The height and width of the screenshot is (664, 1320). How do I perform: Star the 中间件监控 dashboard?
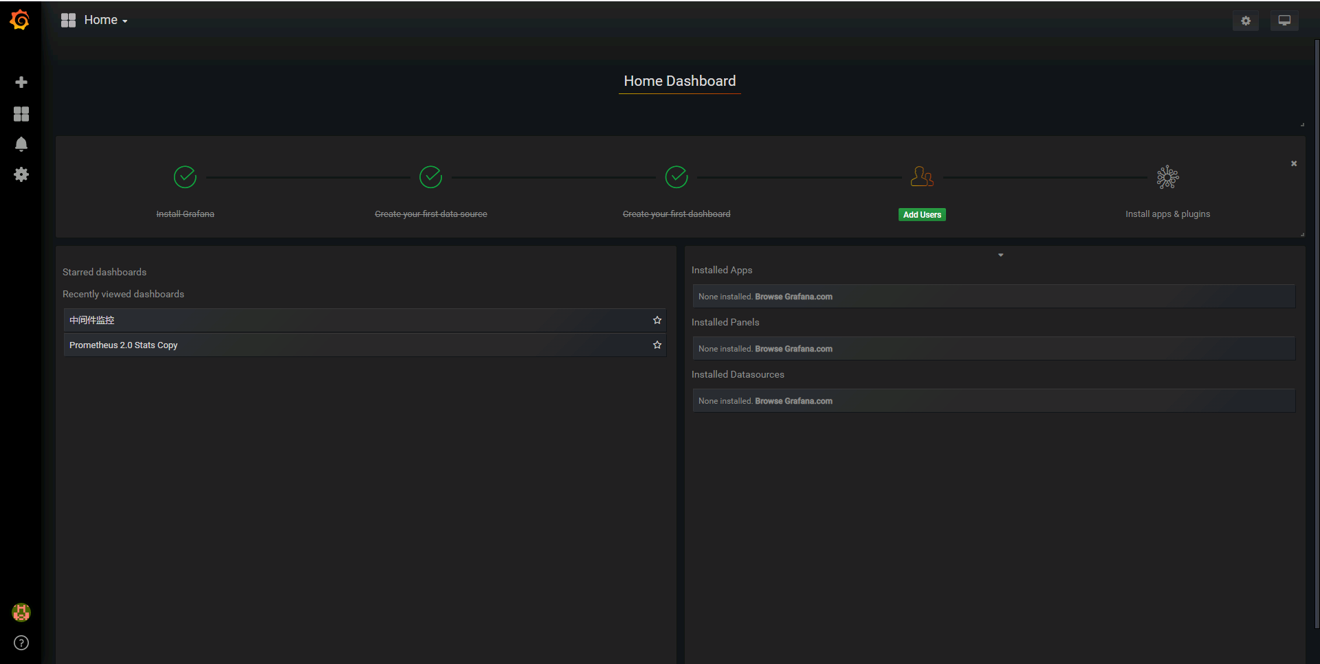tap(657, 320)
